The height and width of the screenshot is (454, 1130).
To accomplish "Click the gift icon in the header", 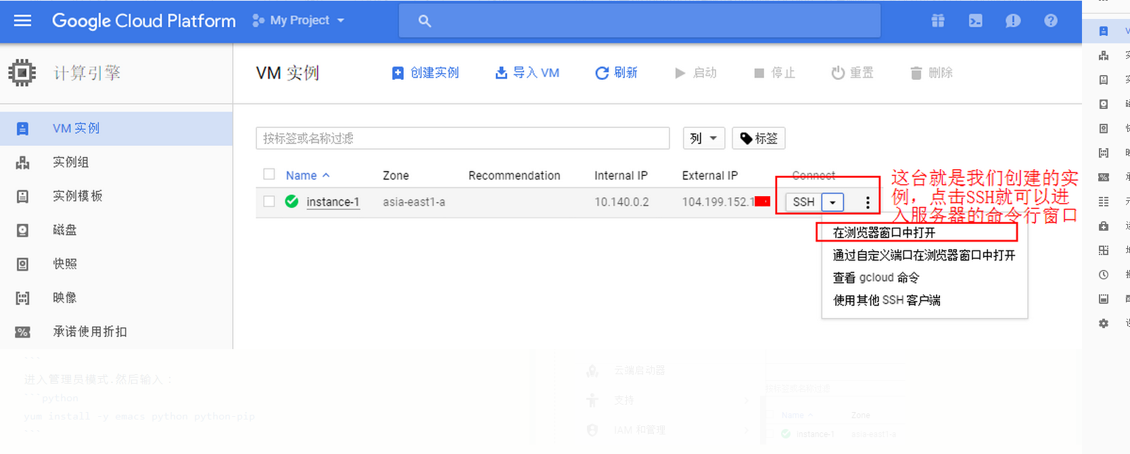I will pos(938,21).
